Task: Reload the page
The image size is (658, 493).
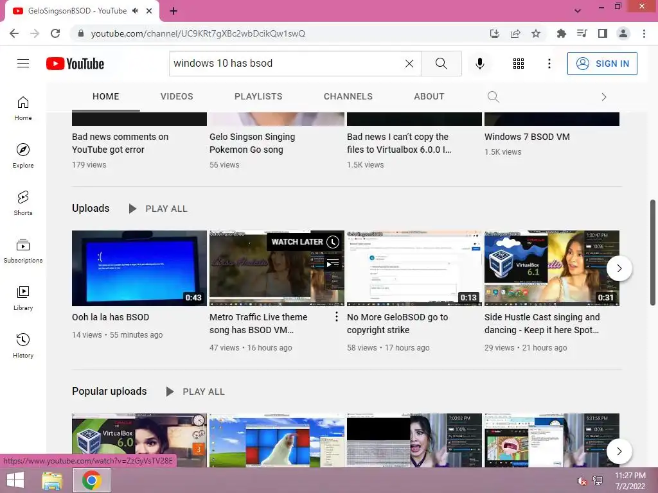Action: pyautogui.click(x=55, y=33)
